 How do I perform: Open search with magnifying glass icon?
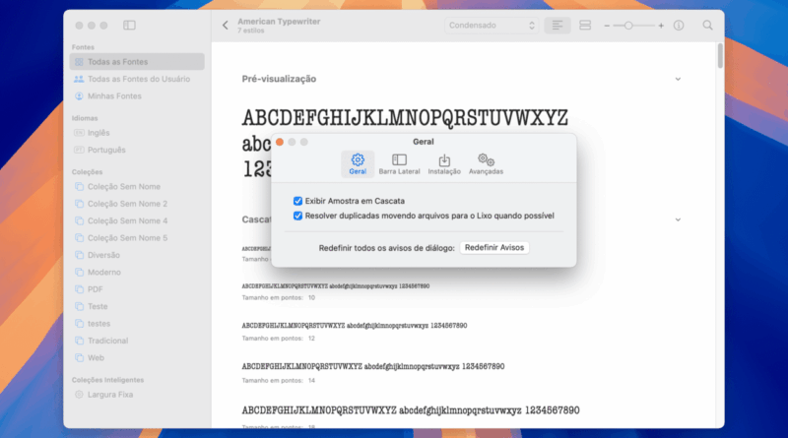click(707, 26)
